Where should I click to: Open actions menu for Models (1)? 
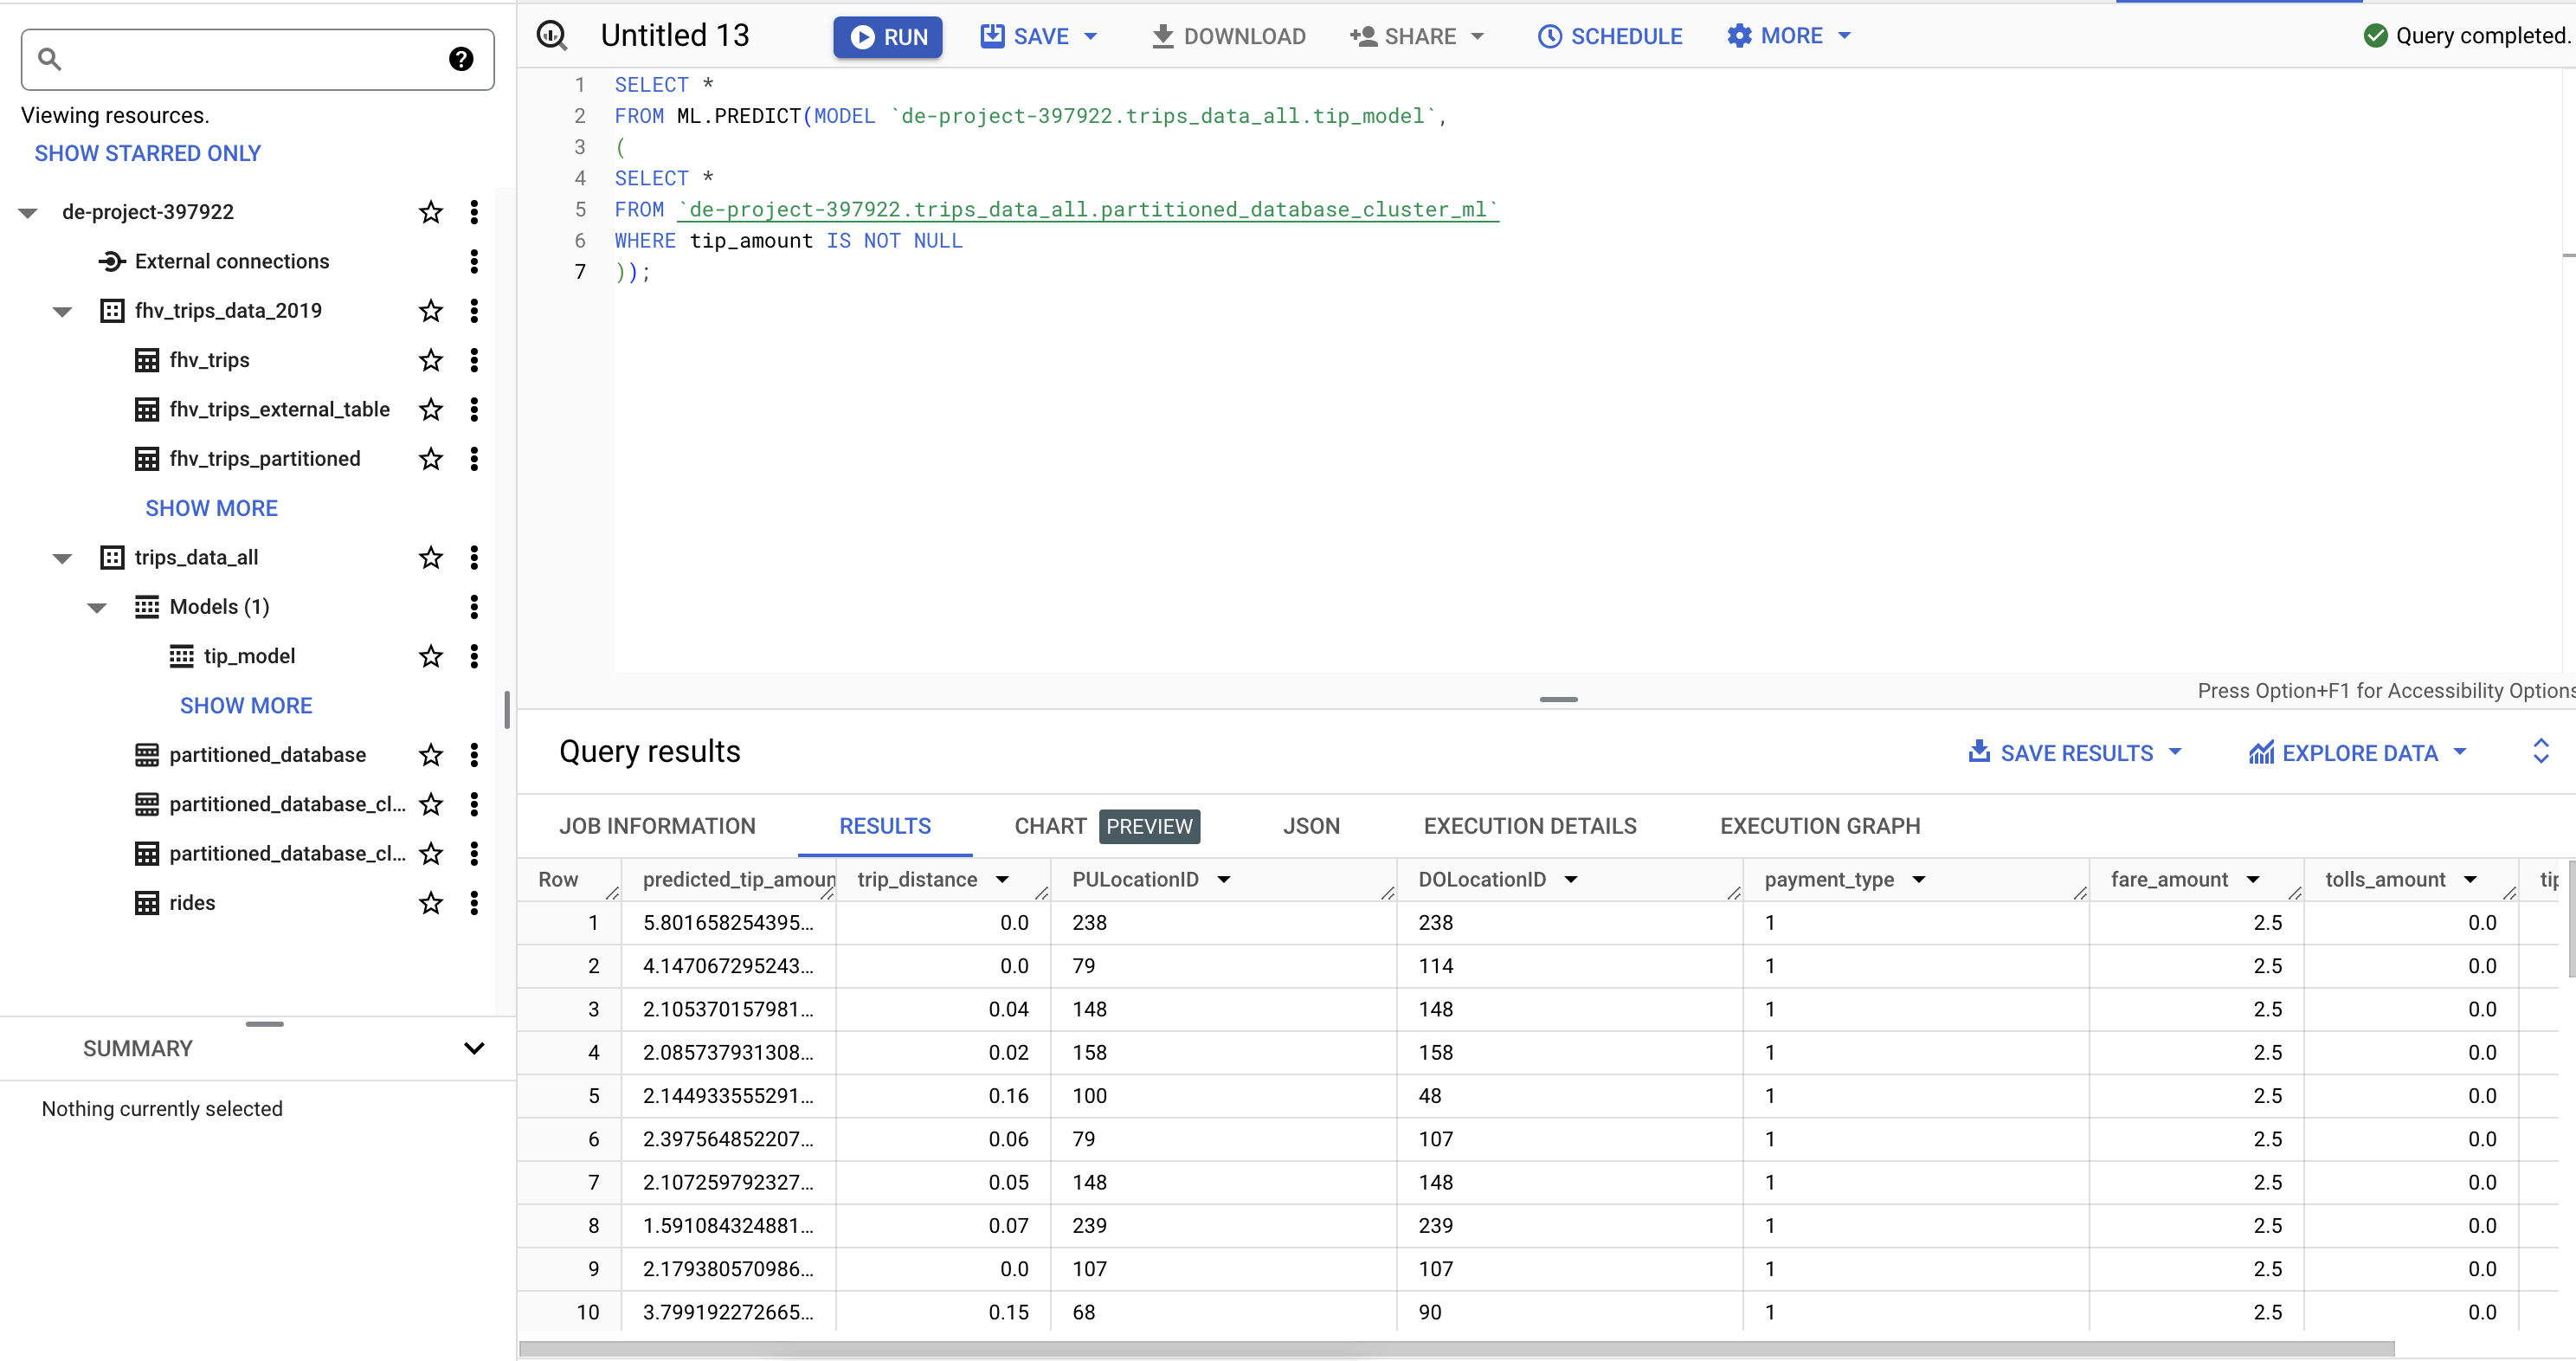coord(474,607)
